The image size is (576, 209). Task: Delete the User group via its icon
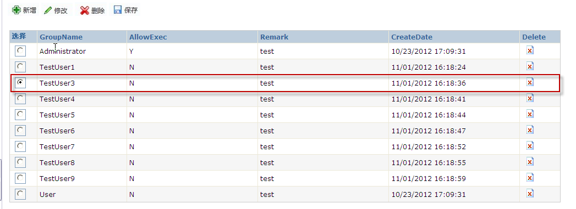click(530, 193)
